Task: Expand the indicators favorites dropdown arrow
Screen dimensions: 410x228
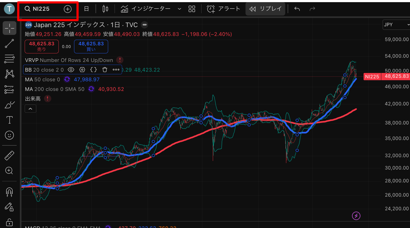Action: click(x=180, y=9)
